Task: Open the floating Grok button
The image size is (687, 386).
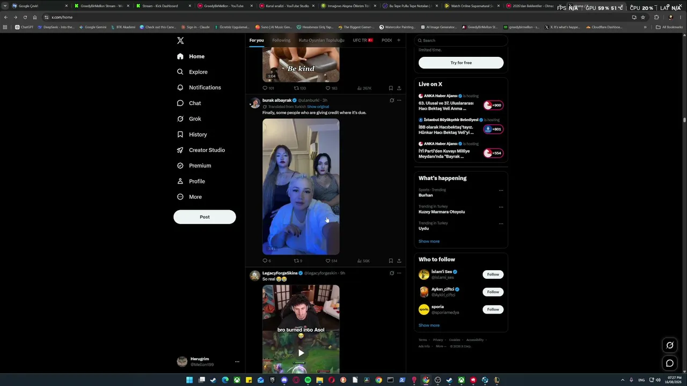Action: pos(670,345)
